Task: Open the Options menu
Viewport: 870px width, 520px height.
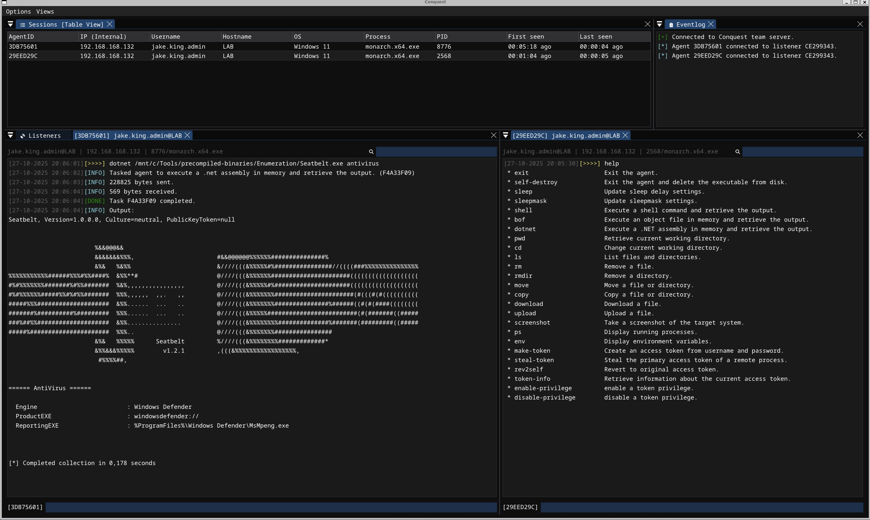Action: (x=18, y=11)
